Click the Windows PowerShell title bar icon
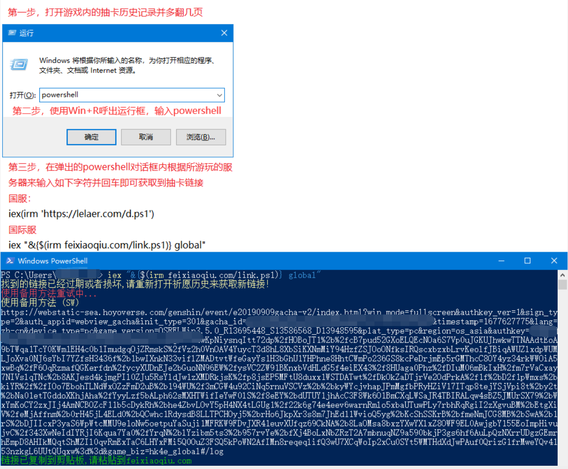 [10, 261]
